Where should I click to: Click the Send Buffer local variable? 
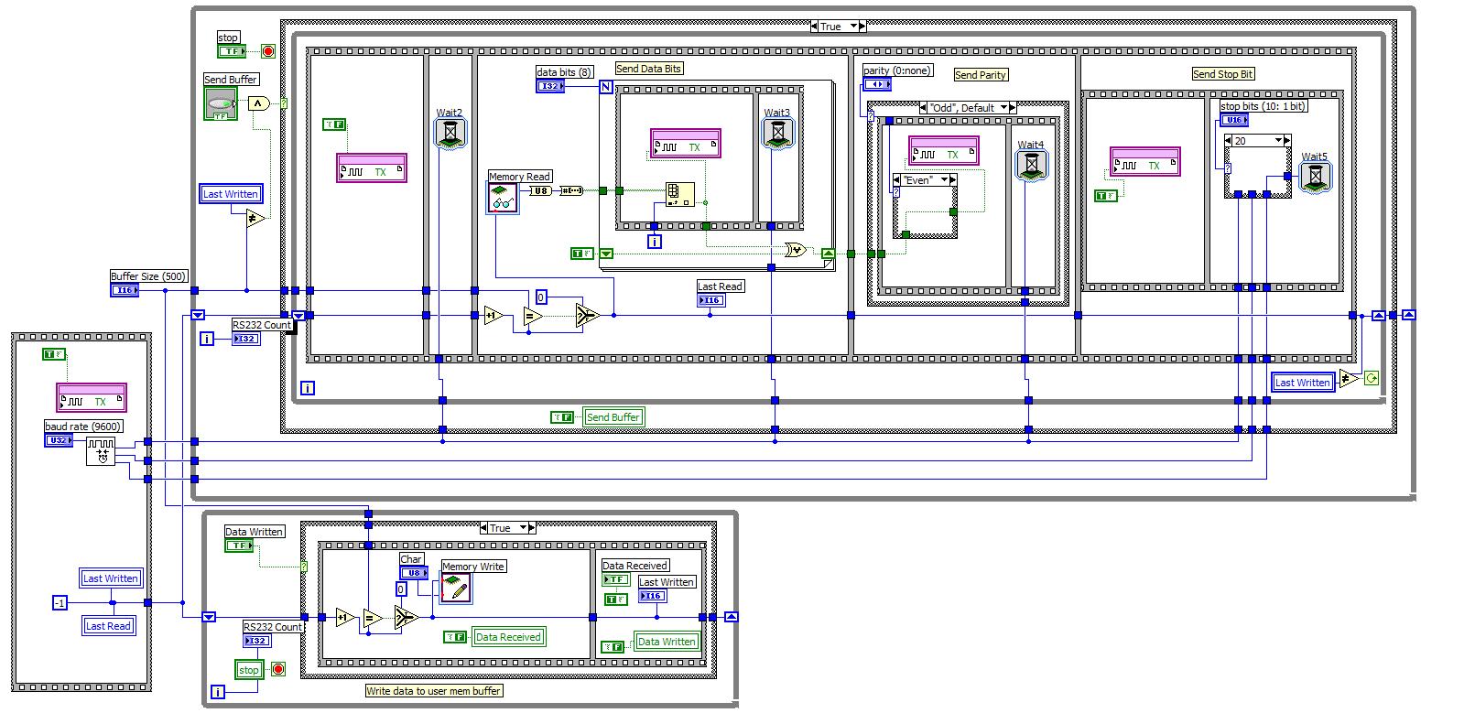tap(613, 417)
